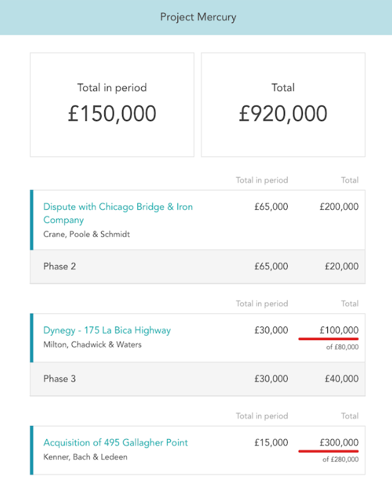Click the £30,000 period amount for Dynegy
The height and width of the screenshot is (484, 392).
(271, 330)
